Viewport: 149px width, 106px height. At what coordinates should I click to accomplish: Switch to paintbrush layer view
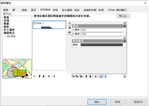[x=101, y=76]
